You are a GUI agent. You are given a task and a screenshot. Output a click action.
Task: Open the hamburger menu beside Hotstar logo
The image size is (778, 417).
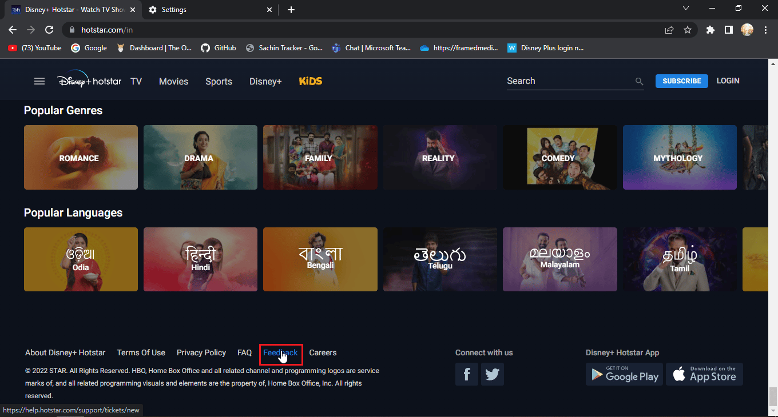39,81
